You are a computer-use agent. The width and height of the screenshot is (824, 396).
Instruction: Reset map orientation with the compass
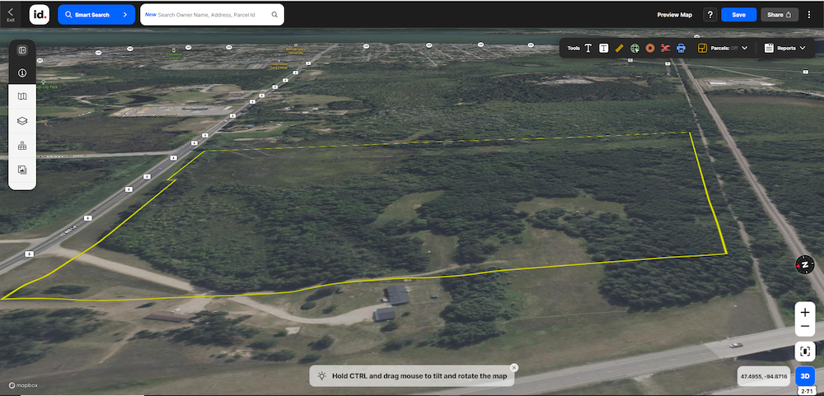tap(804, 264)
